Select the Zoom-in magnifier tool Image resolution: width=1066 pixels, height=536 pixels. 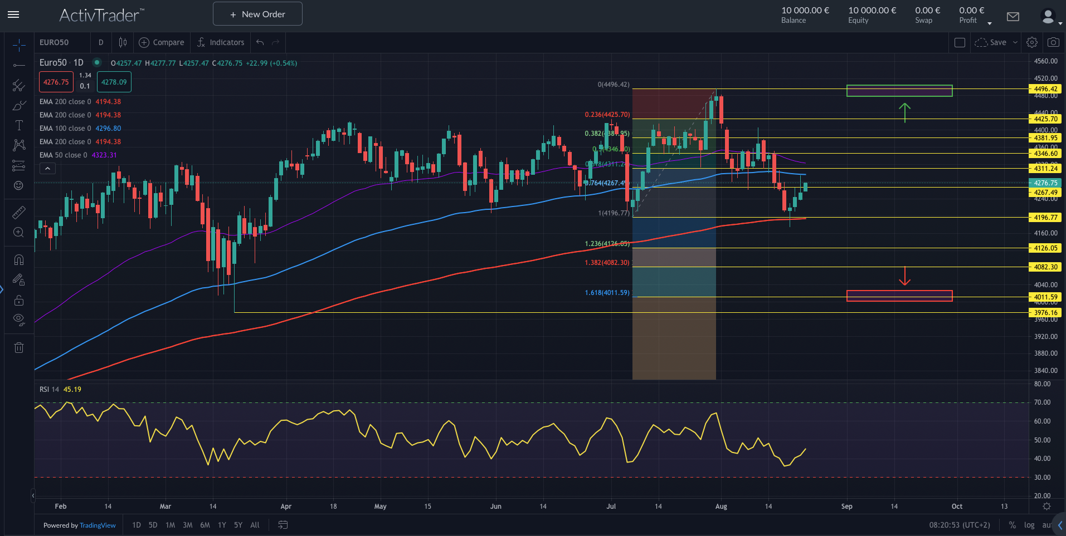point(19,232)
